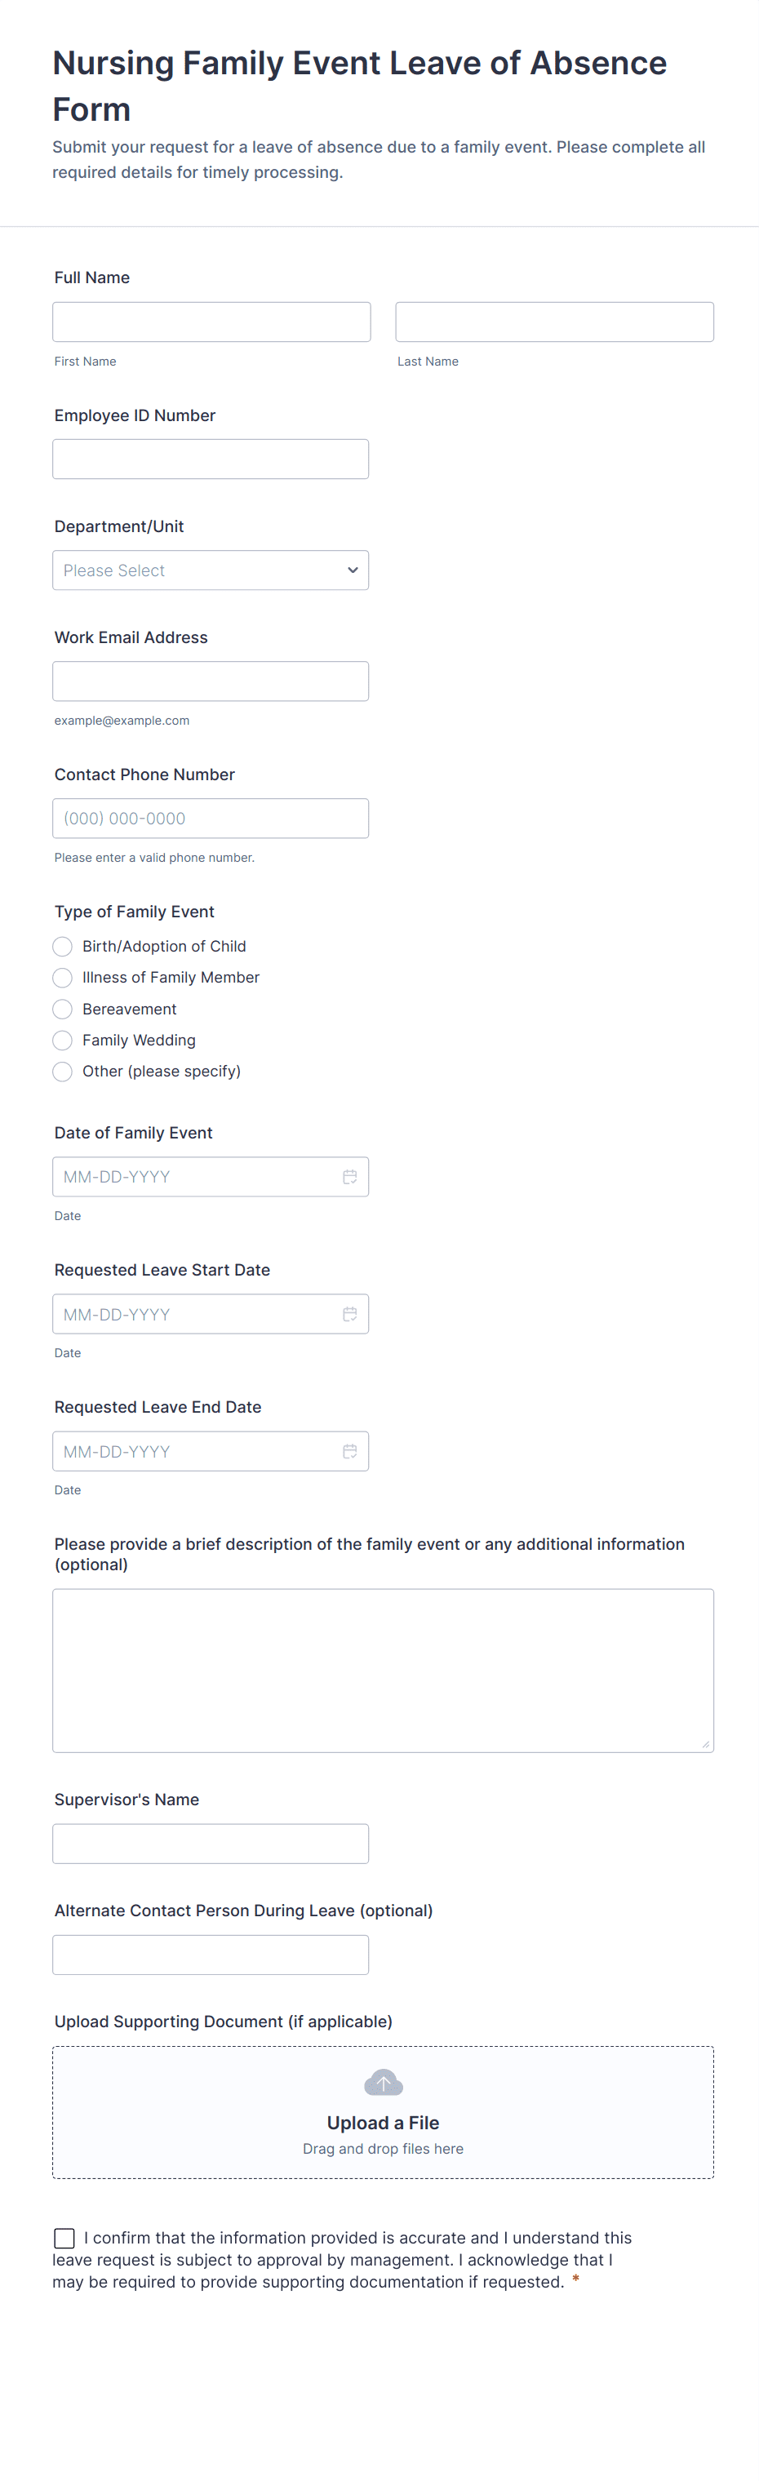This screenshot has width=759, height=2481.
Task: Click the Supervisor's Name field
Action: point(210,1844)
